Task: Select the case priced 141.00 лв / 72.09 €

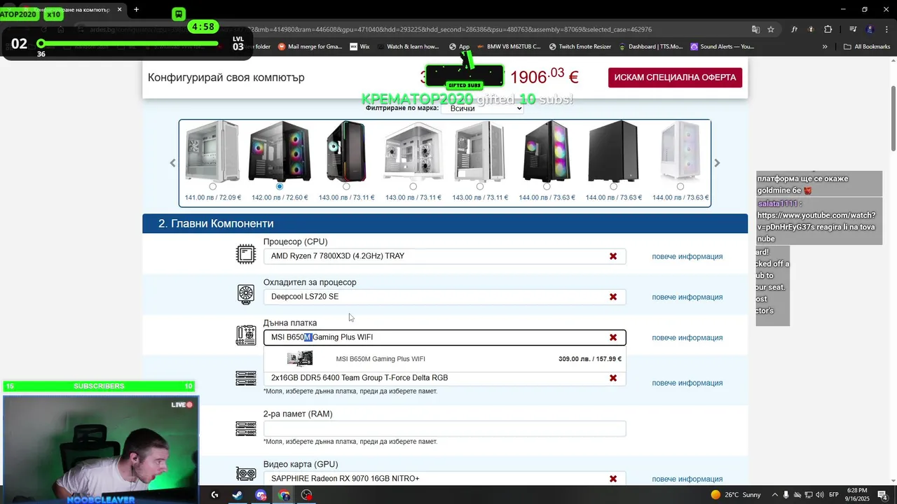Action: pyautogui.click(x=213, y=186)
